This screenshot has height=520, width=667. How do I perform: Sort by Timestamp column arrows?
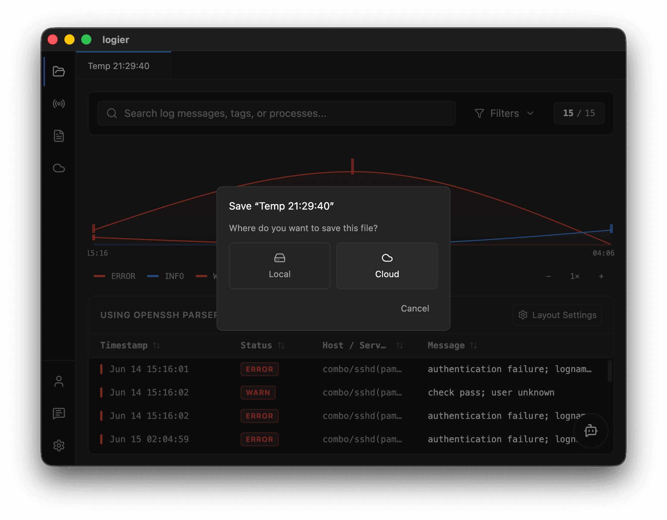point(157,345)
